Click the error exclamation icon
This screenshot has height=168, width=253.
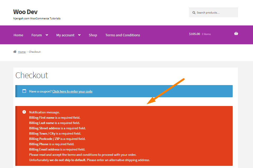(x=24, y=112)
